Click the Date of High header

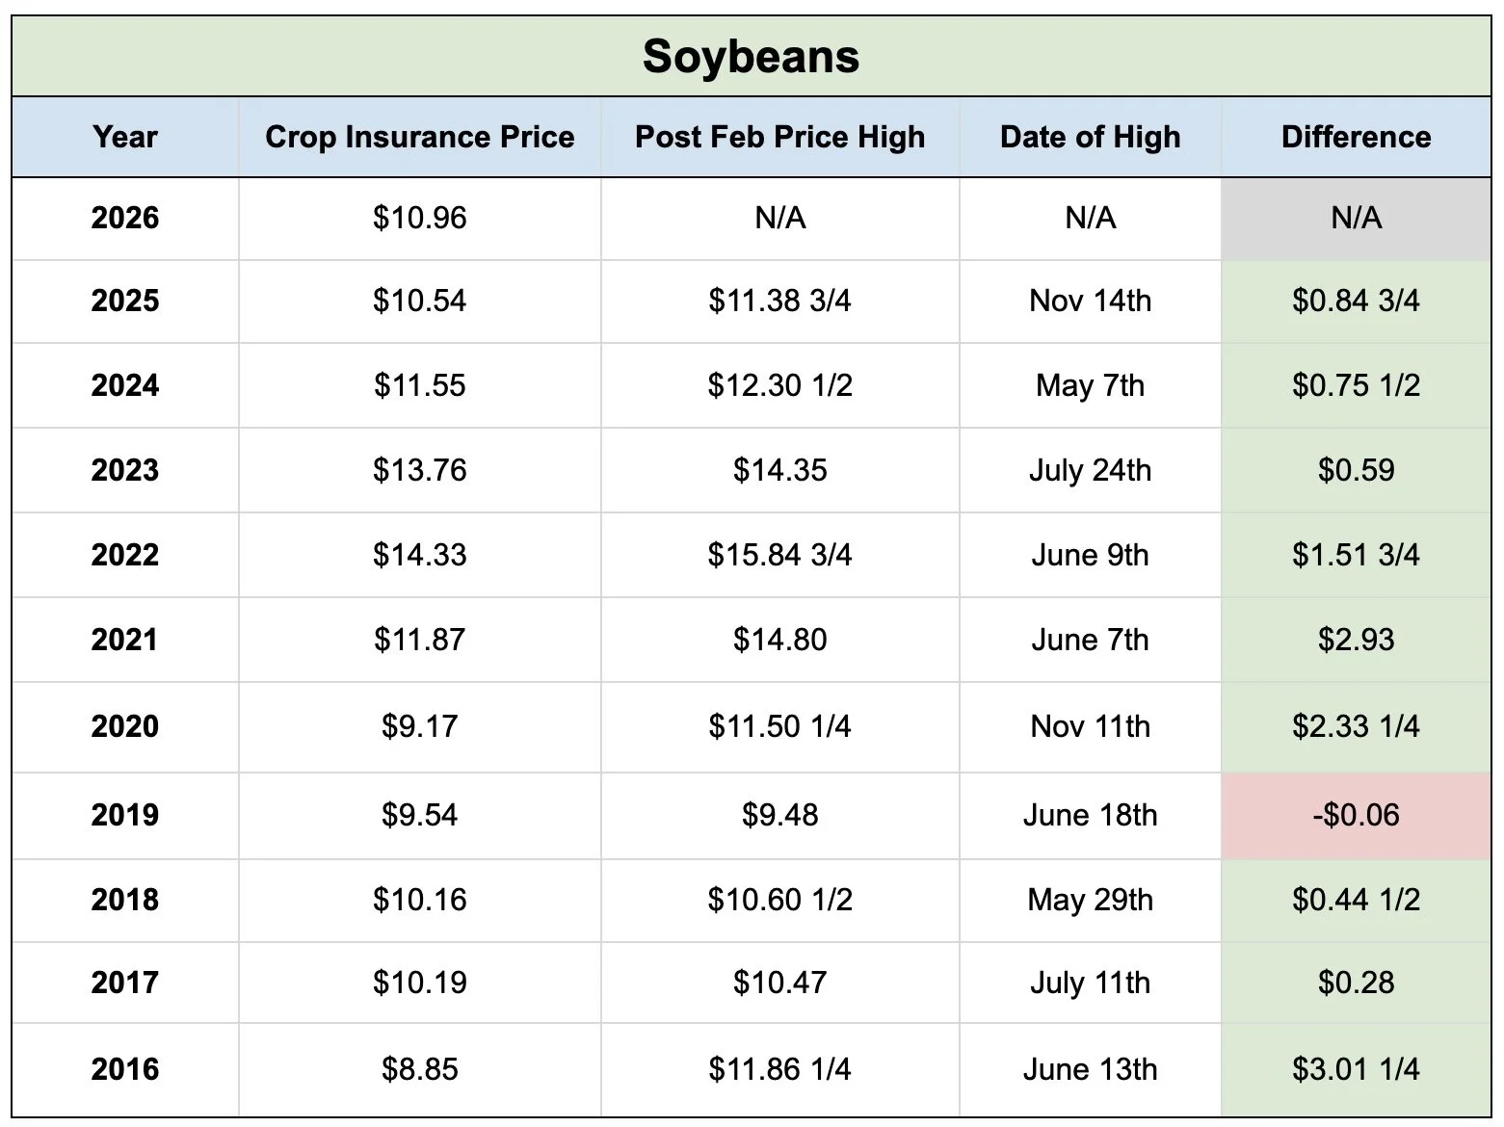click(1090, 137)
